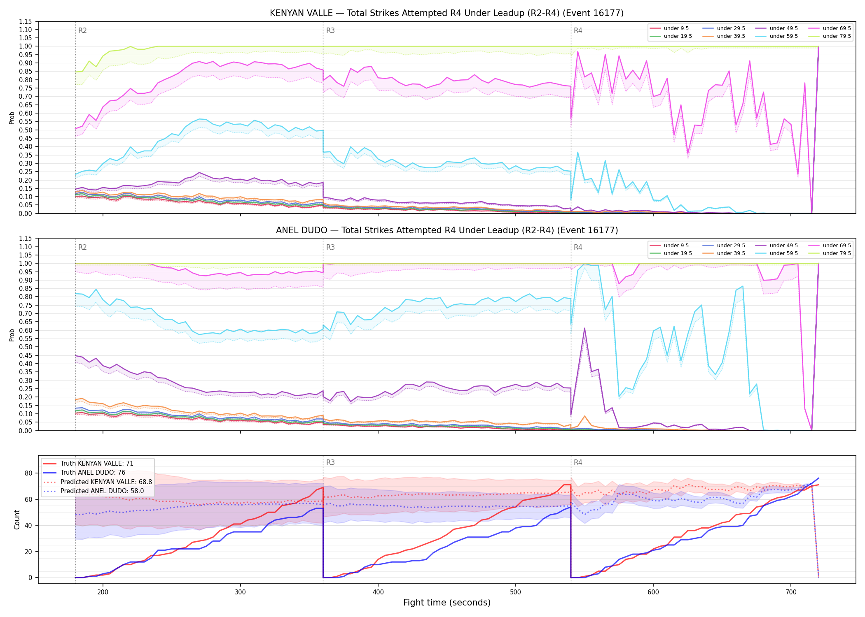Click the 'Fight time (seconds)' axis label
This screenshot has width=865, height=617.
[447, 603]
